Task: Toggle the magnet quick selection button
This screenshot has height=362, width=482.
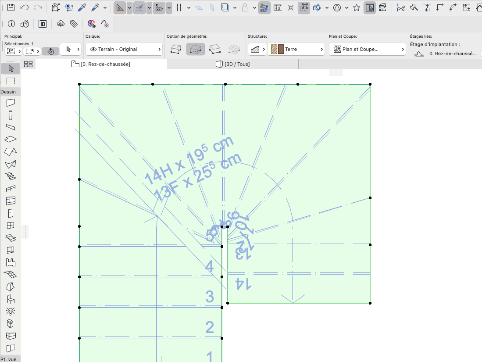Action: (x=50, y=51)
